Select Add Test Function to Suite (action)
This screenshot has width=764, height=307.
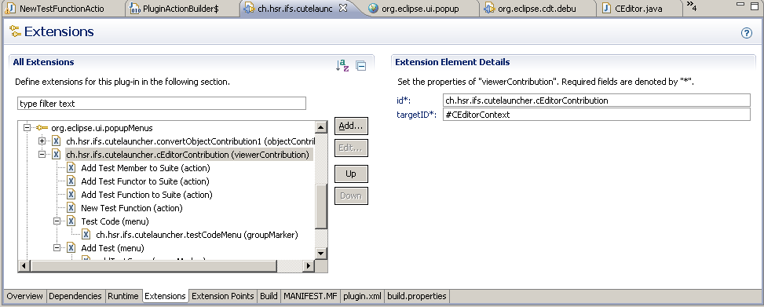147,195
